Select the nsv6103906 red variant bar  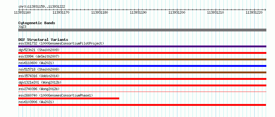coord(142,105)
